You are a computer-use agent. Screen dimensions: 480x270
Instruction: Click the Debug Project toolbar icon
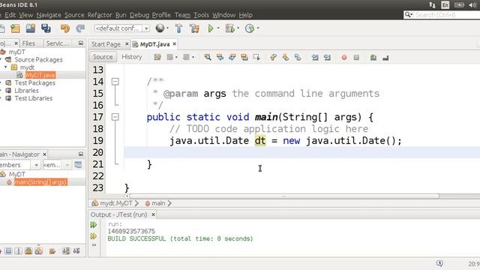tap(229, 28)
